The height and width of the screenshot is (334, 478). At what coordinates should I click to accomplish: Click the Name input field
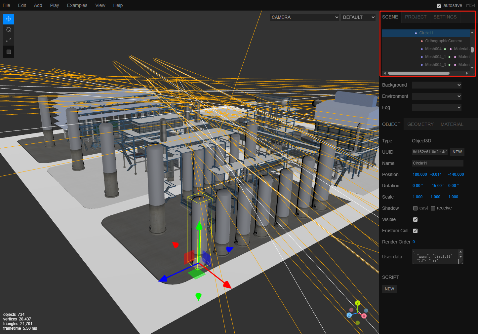(x=437, y=163)
